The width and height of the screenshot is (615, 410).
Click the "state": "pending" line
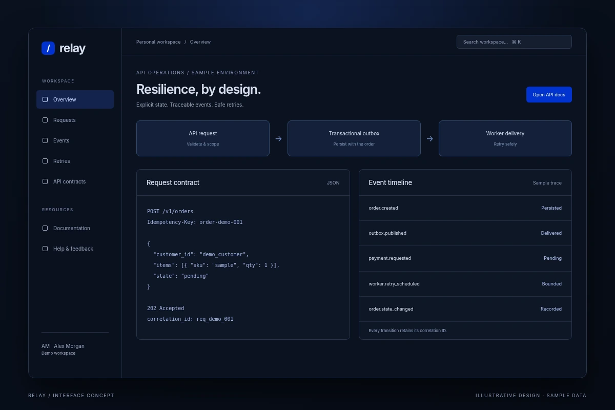(181, 276)
